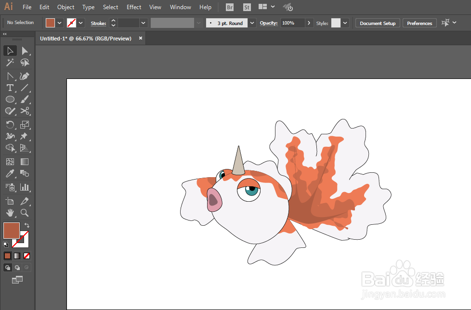Click the Preferences button
471x310 pixels.
[419, 23]
